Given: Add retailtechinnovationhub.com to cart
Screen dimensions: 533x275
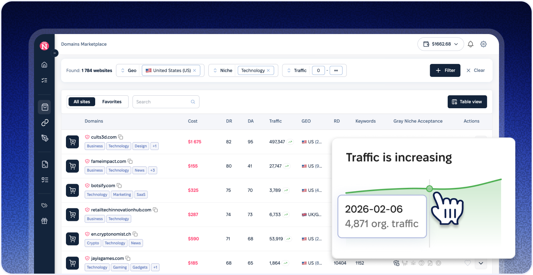Looking at the screenshot, I should coord(72,214).
